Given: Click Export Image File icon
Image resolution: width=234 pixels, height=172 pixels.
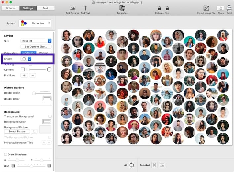Looking at the screenshot, I should 206,8.
